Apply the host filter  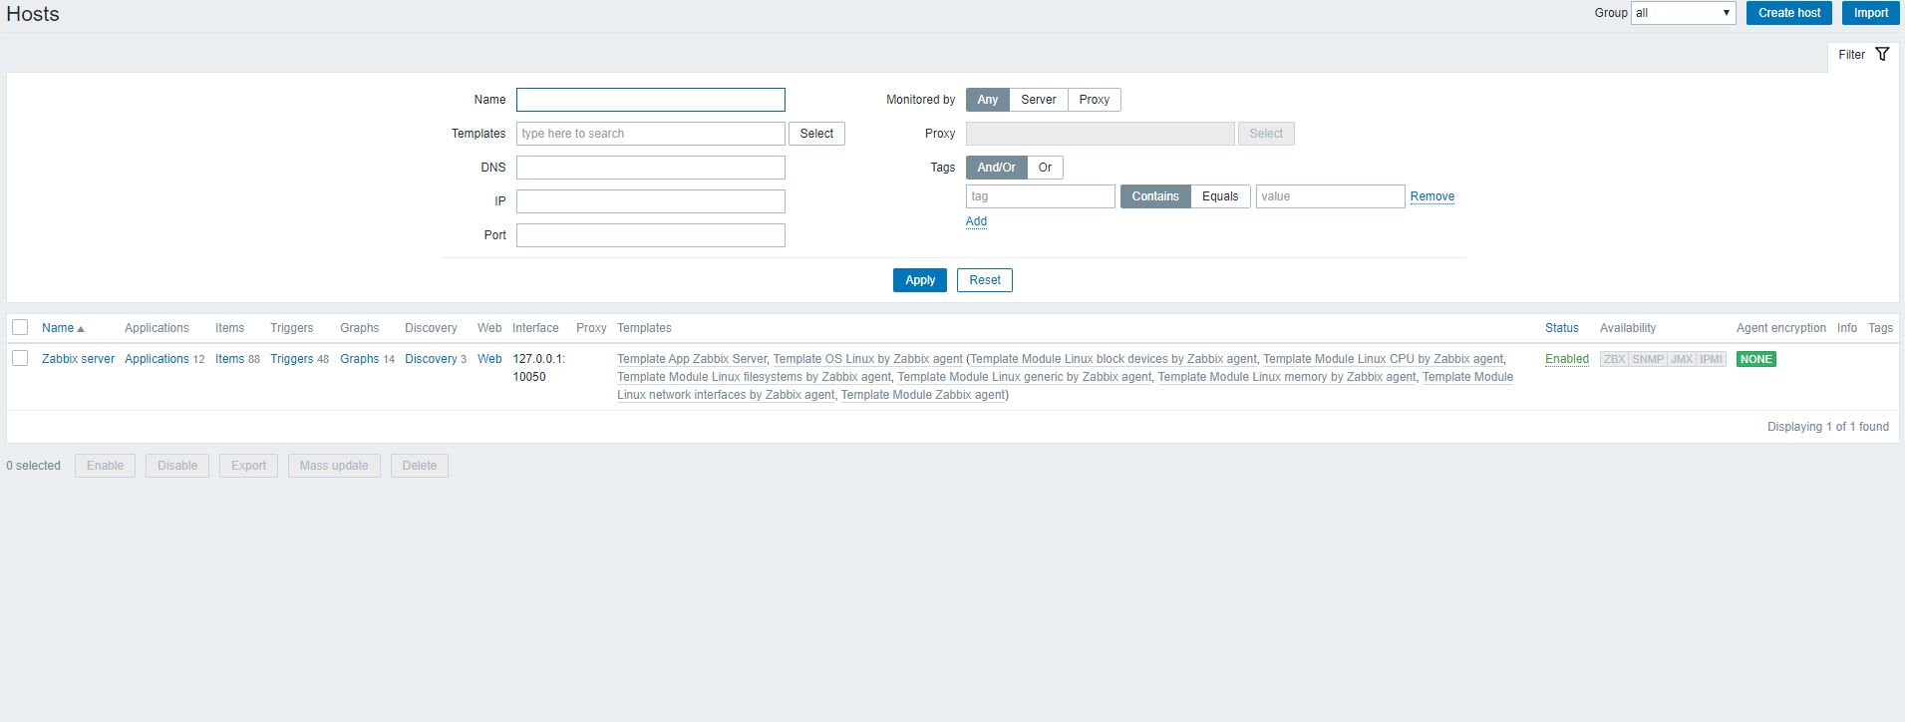pos(920,280)
